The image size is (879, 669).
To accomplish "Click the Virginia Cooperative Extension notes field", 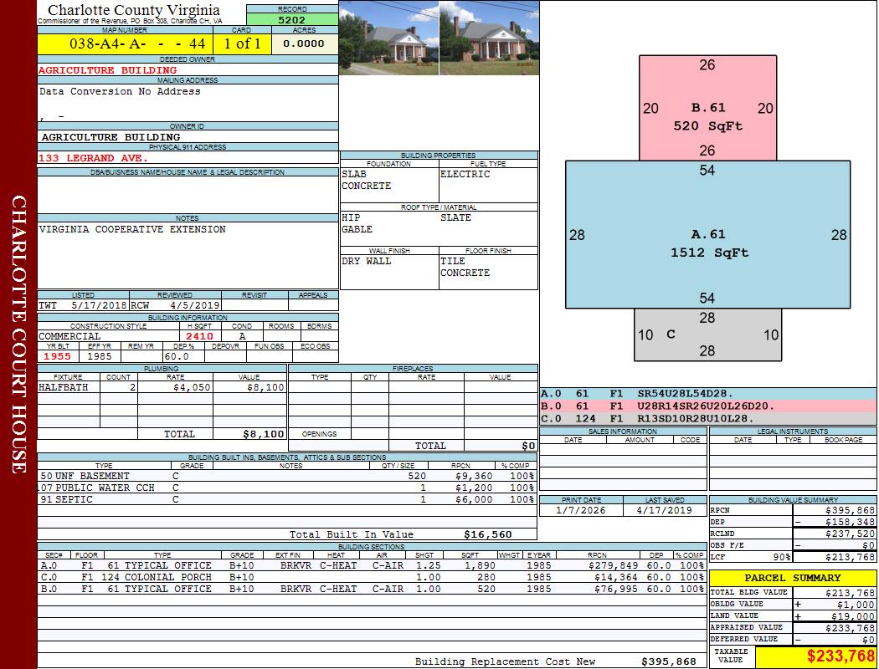I will [x=132, y=229].
